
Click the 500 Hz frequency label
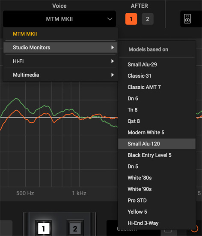pos(25,193)
